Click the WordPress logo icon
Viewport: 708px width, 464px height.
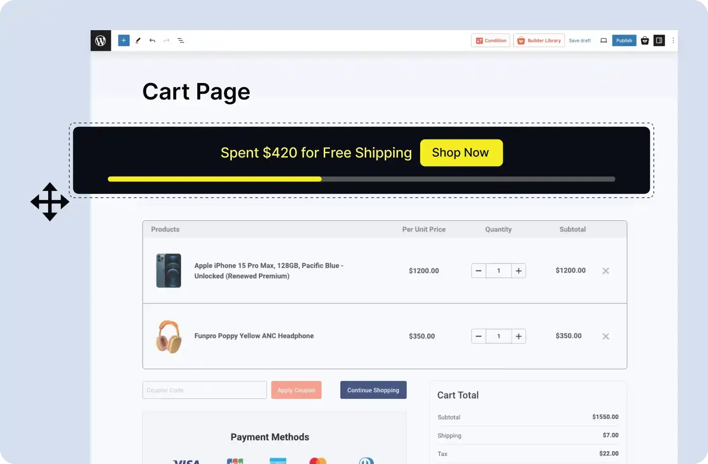tap(101, 40)
